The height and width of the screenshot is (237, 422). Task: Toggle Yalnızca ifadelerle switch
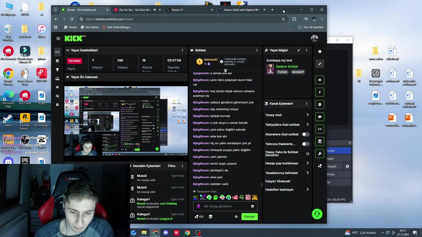tap(306, 144)
